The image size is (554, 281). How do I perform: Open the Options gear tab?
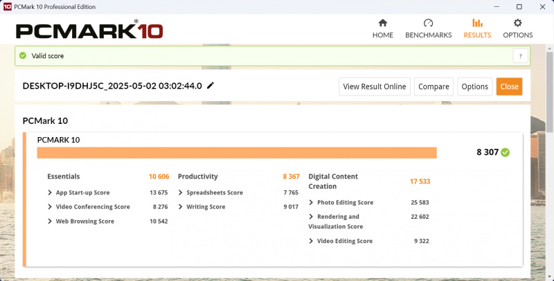click(x=517, y=28)
